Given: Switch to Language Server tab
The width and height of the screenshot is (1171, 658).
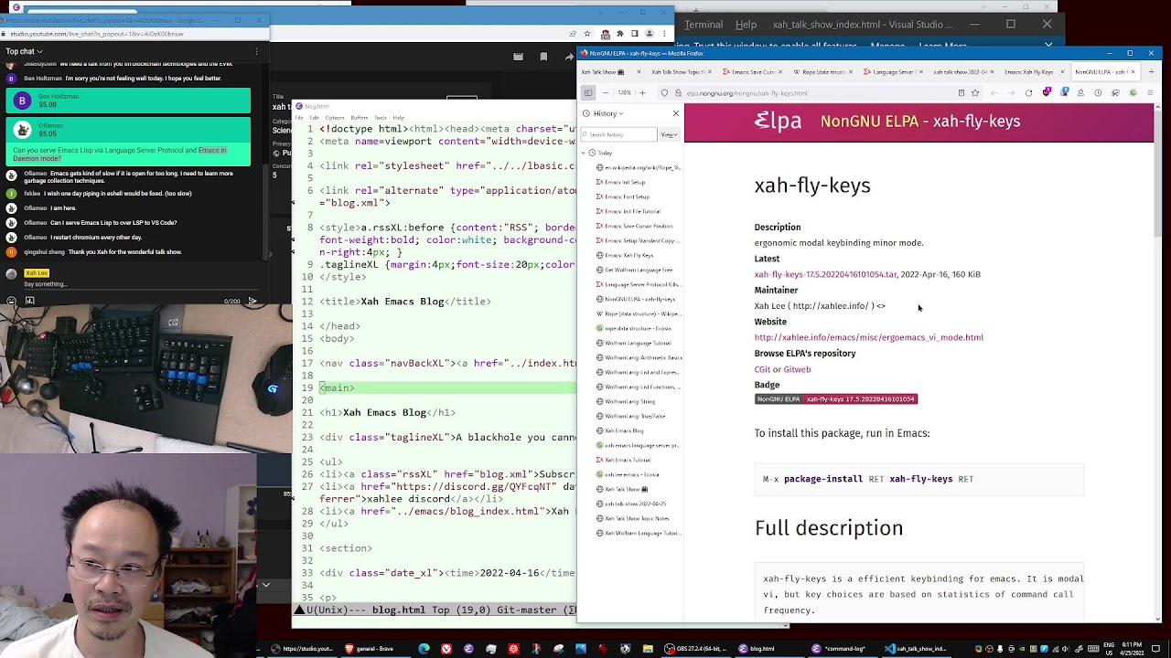Looking at the screenshot, I should (892, 71).
